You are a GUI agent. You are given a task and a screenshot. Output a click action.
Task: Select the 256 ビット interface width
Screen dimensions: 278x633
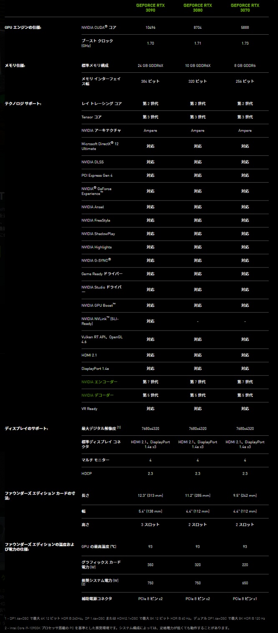click(x=245, y=81)
